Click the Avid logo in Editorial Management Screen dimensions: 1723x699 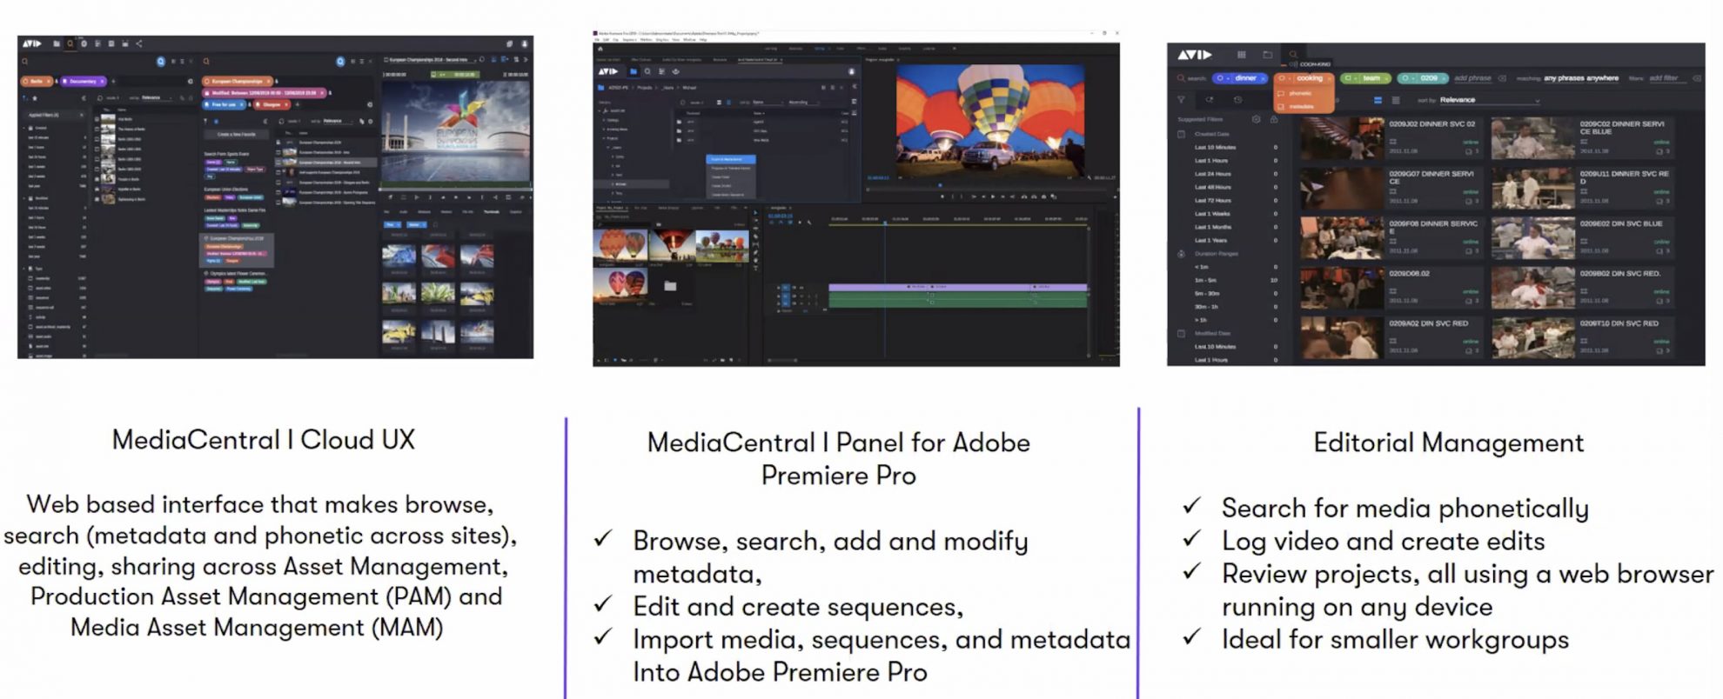[x=1195, y=54]
